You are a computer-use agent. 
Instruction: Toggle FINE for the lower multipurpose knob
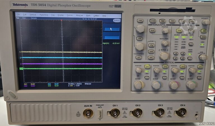pyautogui.click(x=139, y=39)
